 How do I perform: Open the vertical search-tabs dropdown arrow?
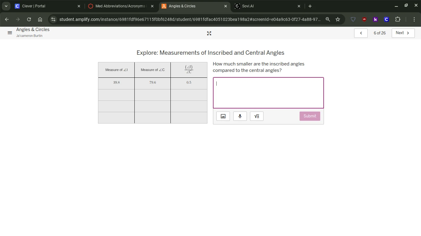click(6, 6)
